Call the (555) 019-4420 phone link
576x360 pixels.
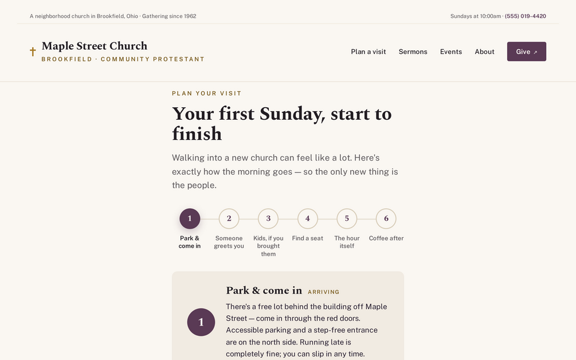(x=526, y=16)
